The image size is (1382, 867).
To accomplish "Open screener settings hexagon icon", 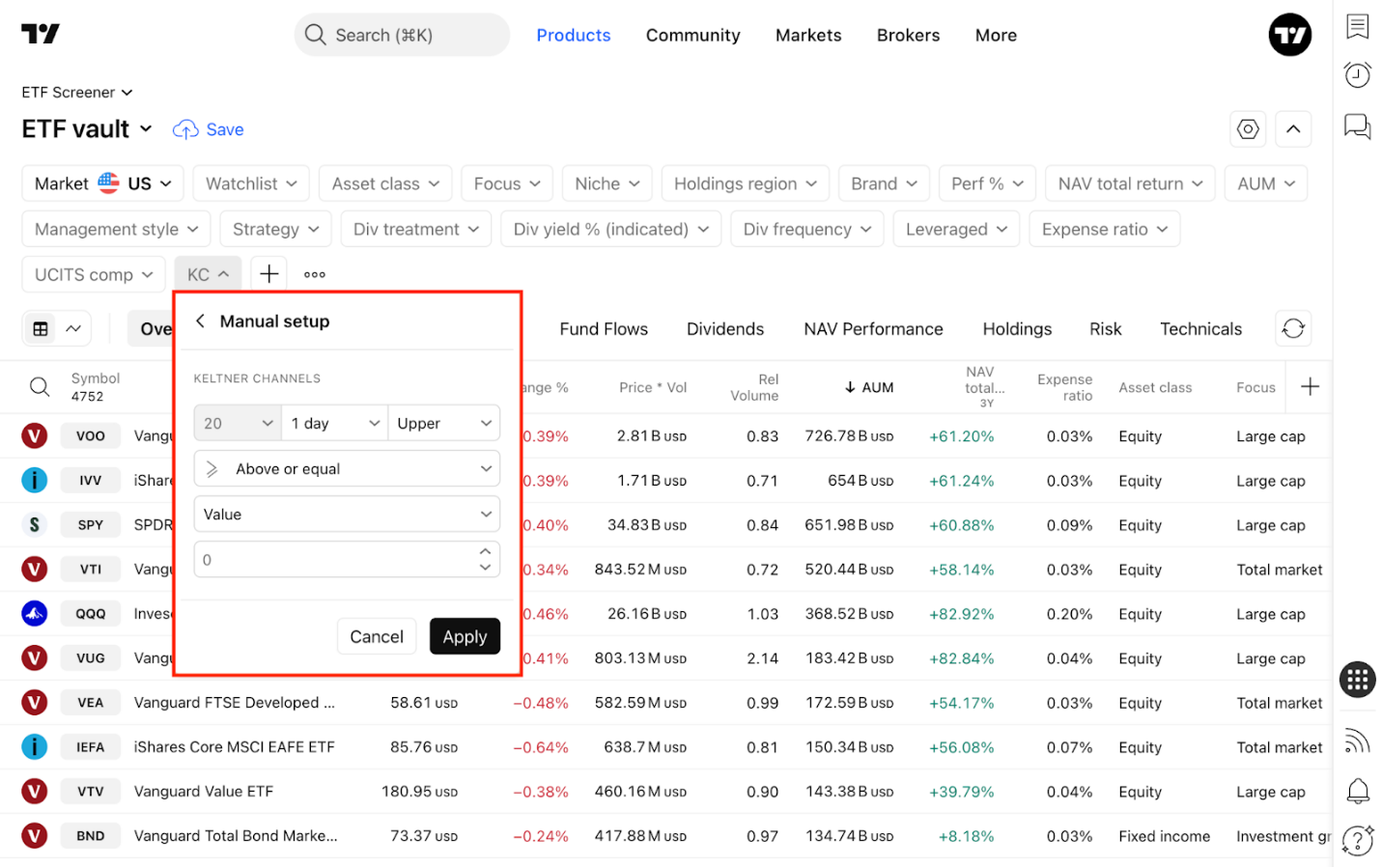I will pos(1248,129).
